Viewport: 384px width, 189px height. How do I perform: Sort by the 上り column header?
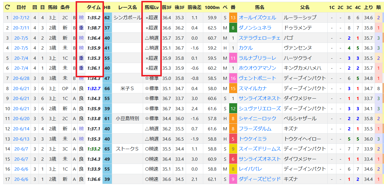click(x=369, y=7)
